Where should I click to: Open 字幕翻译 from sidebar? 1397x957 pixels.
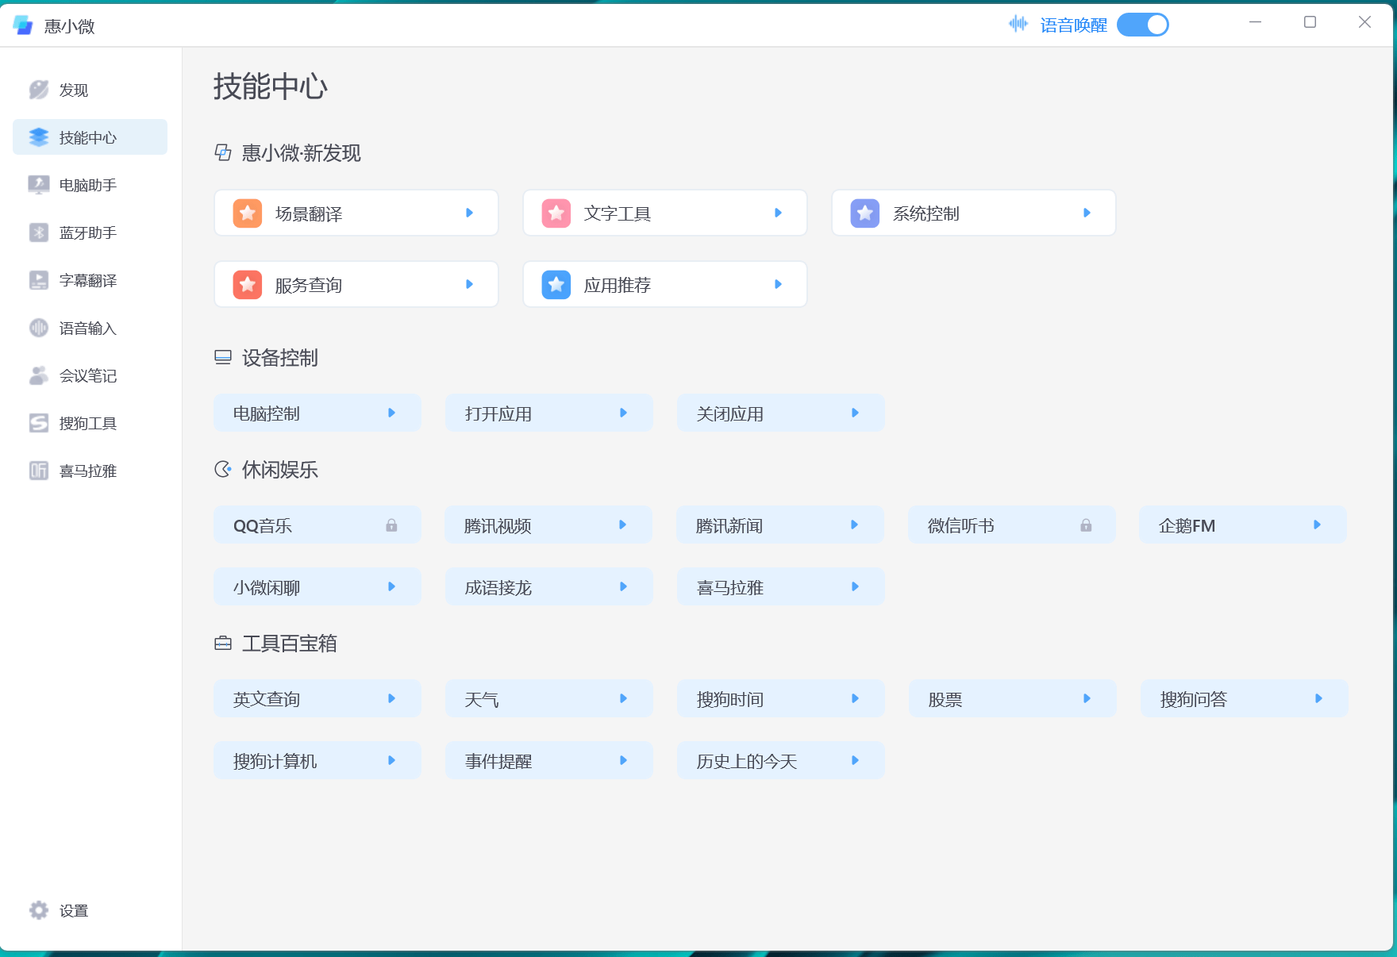(x=90, y=280)
